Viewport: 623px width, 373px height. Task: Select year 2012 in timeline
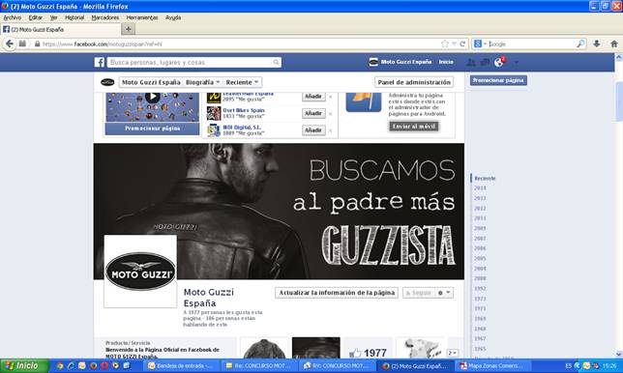point(480,208)
